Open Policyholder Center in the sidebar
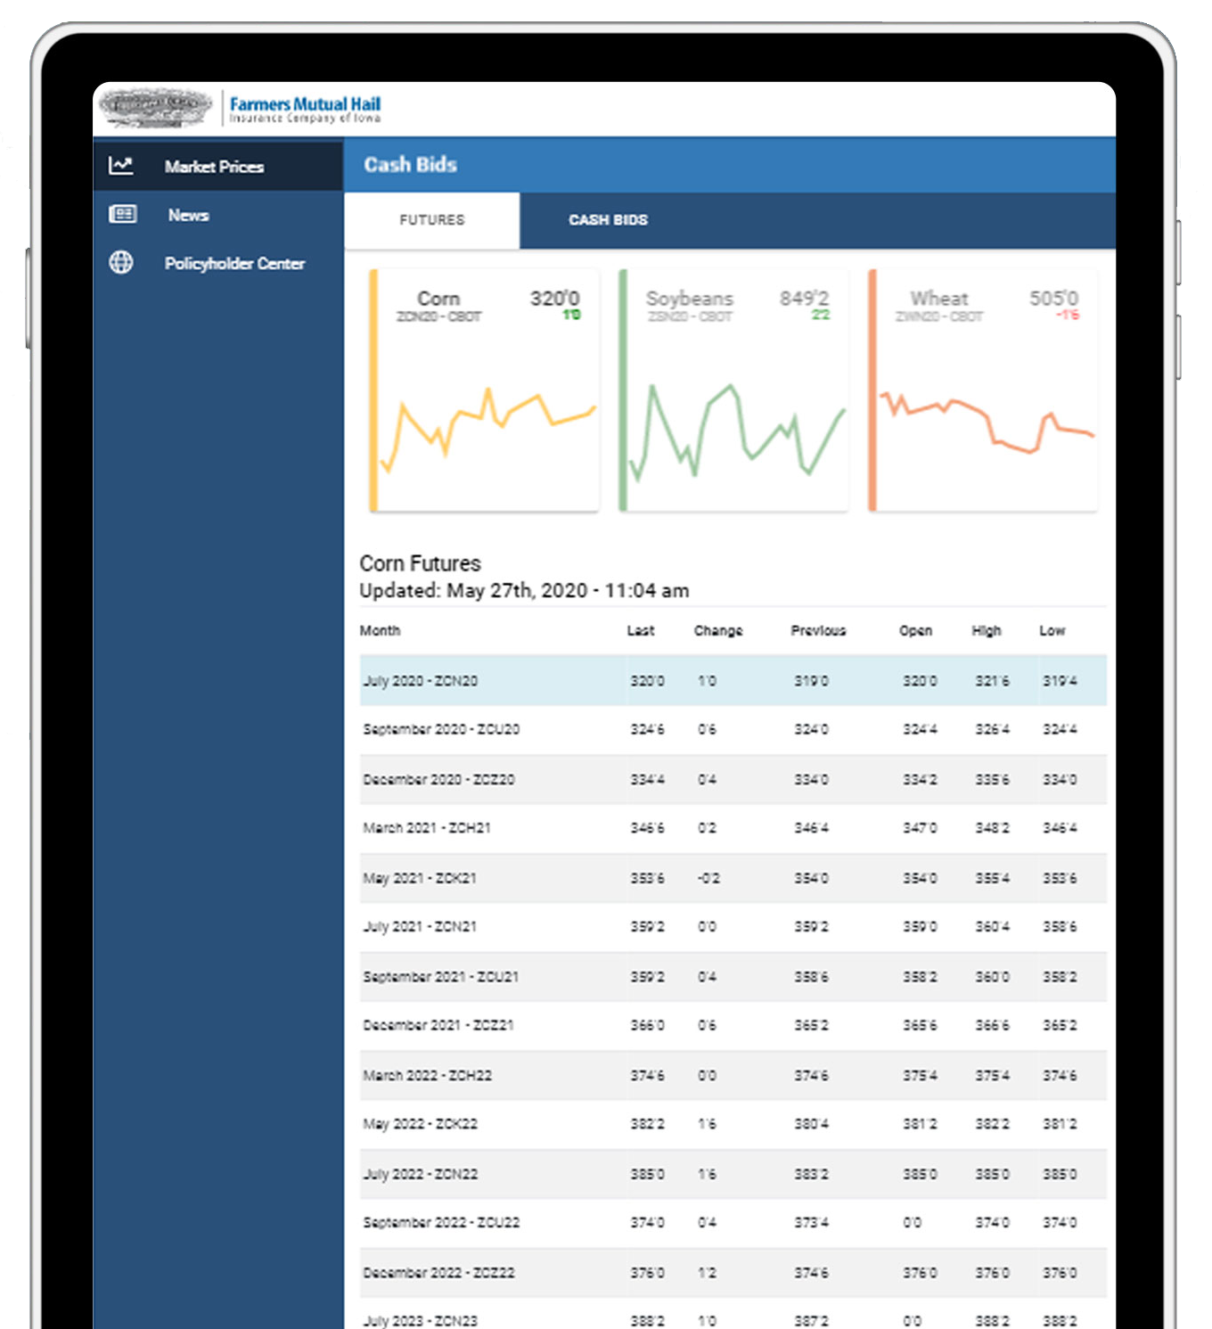Image resolution: width=1212 pixels, height=1329 pixels. point(218,263)
